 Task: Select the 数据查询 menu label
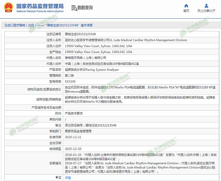tap(85, 7)
